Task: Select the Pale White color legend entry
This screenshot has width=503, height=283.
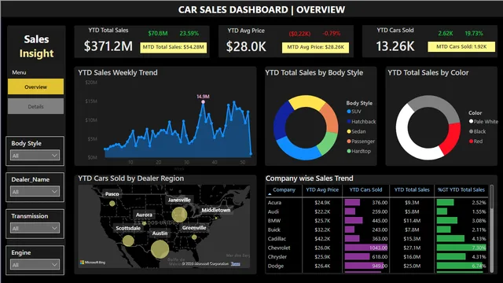Action: (483, 122)
